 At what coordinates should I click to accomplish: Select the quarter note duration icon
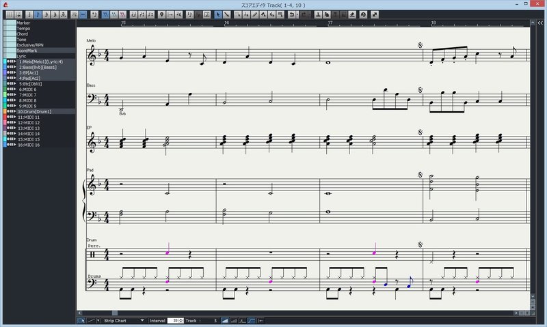tap(29, 14)
